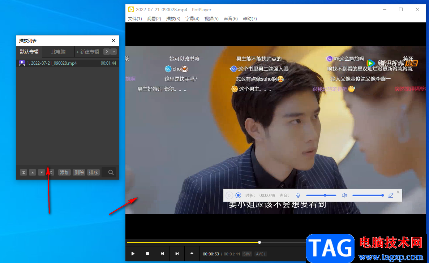Toggle the speaker icon in recorder bar
This screenshot has width=429, height=263.
[x=344, y=195]
